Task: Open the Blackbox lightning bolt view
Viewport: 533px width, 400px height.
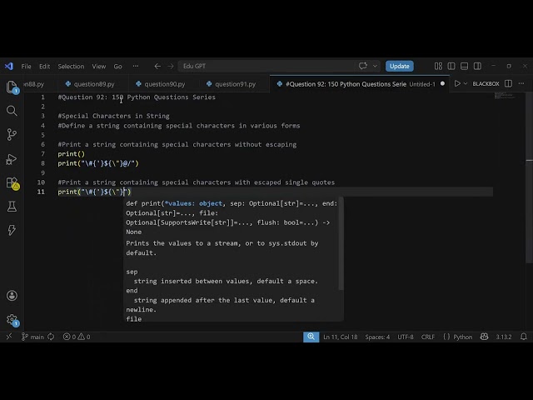Action: click(12, 230)
